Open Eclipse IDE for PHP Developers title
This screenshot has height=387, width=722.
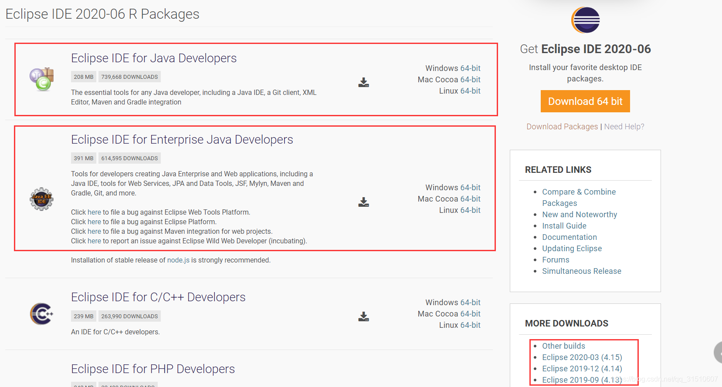153,369
